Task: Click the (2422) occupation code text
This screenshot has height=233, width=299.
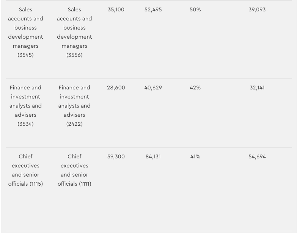Action: [x=74, y=124]
